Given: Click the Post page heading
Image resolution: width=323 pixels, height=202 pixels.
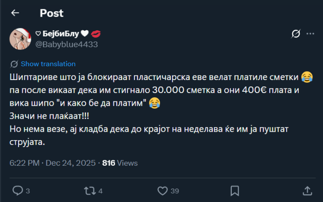Looking at the screenshot, I should [51, 13].
